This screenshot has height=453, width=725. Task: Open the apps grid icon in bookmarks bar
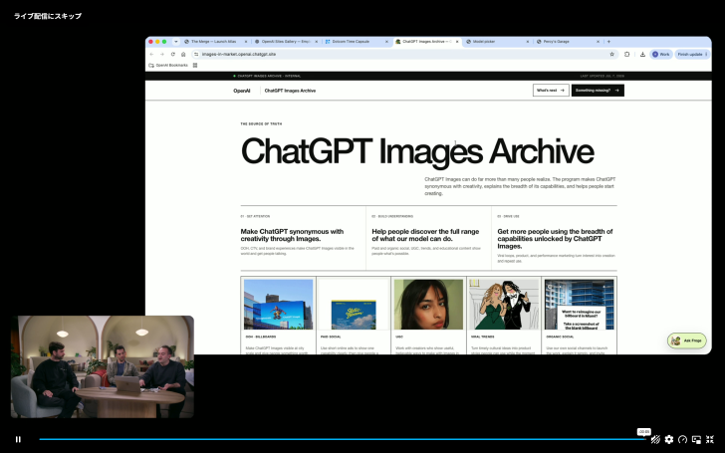coord(195,65)
